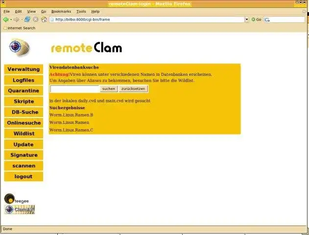
Task: Click the Virendatenbanksuche heading
Action: click(x=74, y=68)
